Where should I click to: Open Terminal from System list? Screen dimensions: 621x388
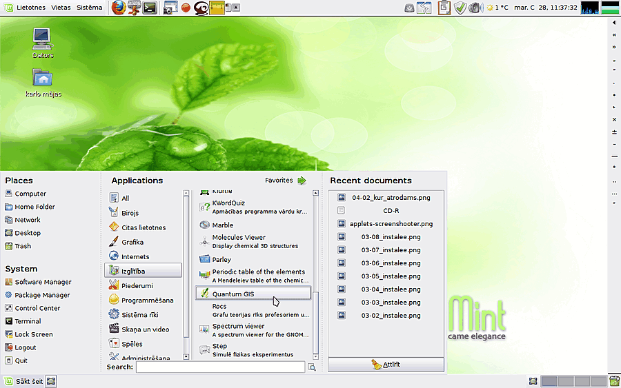[x=23, y=321]
